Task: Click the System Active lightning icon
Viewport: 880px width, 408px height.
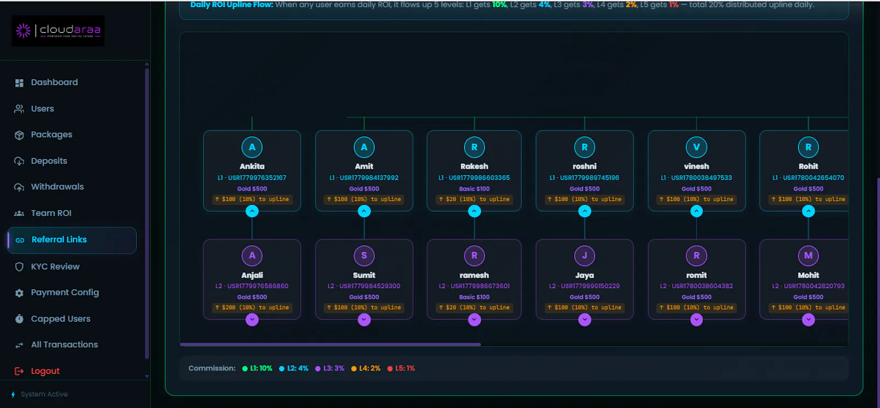Action: [13, 395]
